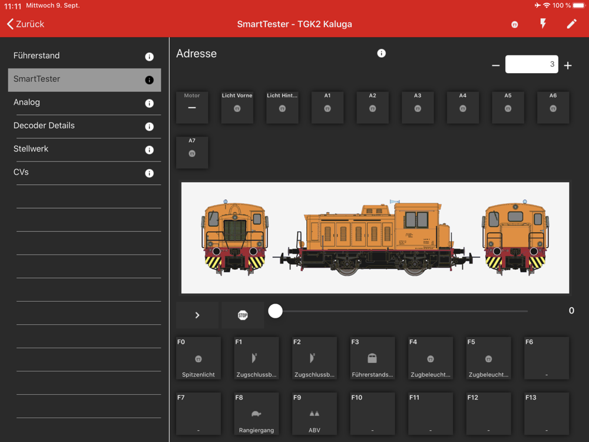The width and height of the screenshot is (589, 442).
Task: Activate the F12 function key
Action: coord(488,414)
